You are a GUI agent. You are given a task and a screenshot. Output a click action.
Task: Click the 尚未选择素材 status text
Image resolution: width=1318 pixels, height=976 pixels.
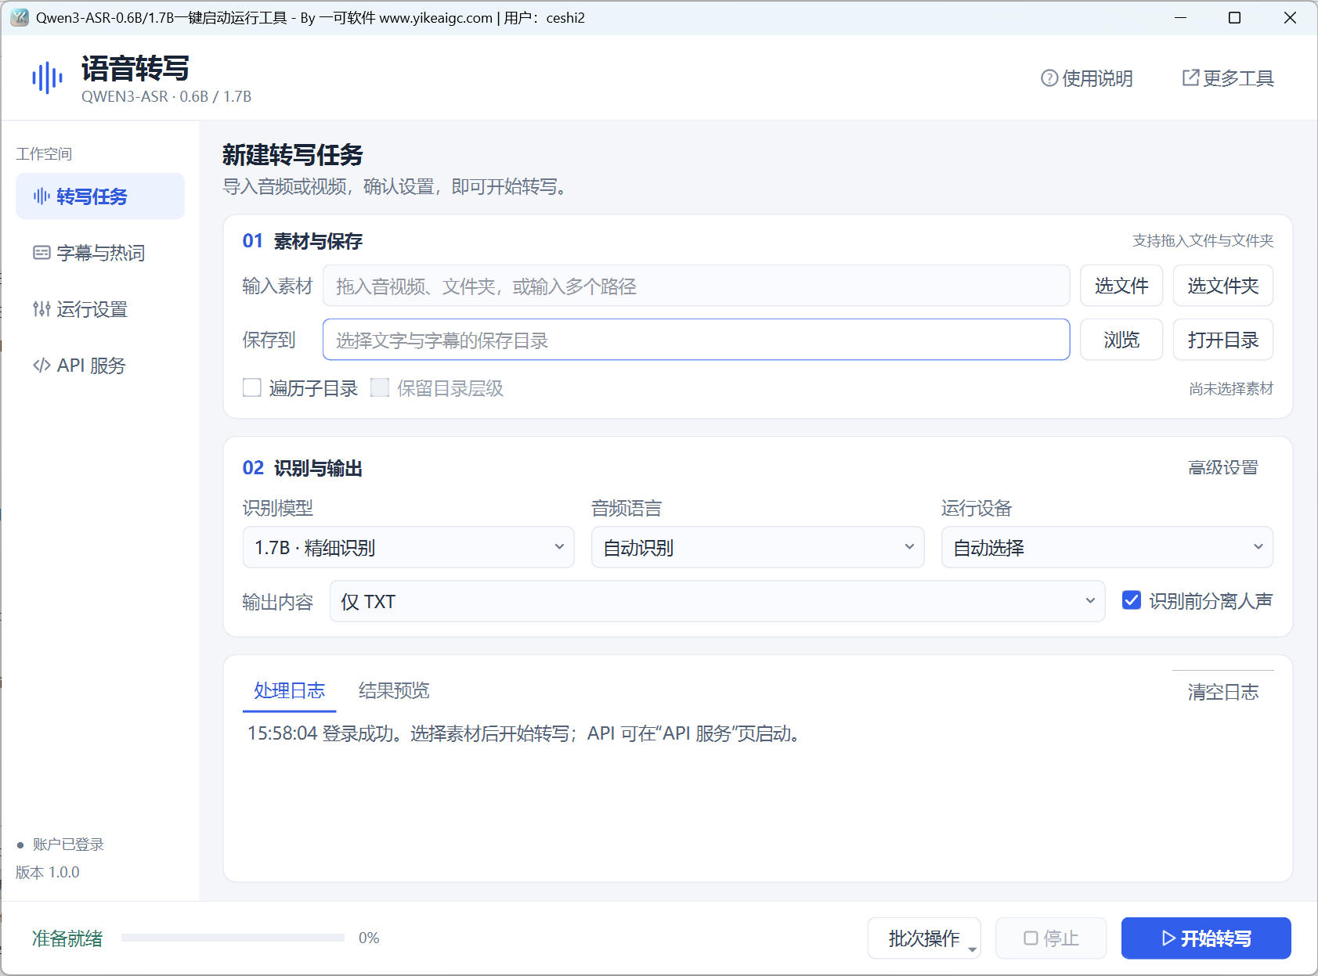[x=1231, y=388]
